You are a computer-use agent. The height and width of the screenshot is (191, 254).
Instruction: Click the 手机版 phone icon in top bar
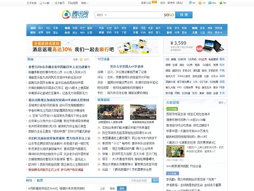27,3
